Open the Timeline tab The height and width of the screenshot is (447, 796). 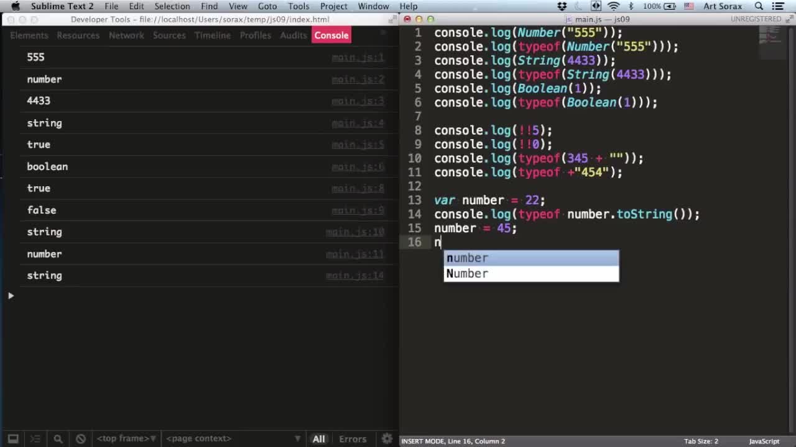point(212,35)
